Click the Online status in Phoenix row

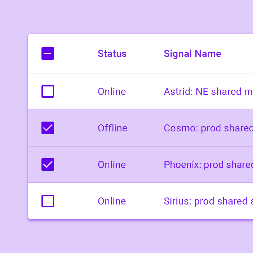pyautogui.click(x=112, y=164)
